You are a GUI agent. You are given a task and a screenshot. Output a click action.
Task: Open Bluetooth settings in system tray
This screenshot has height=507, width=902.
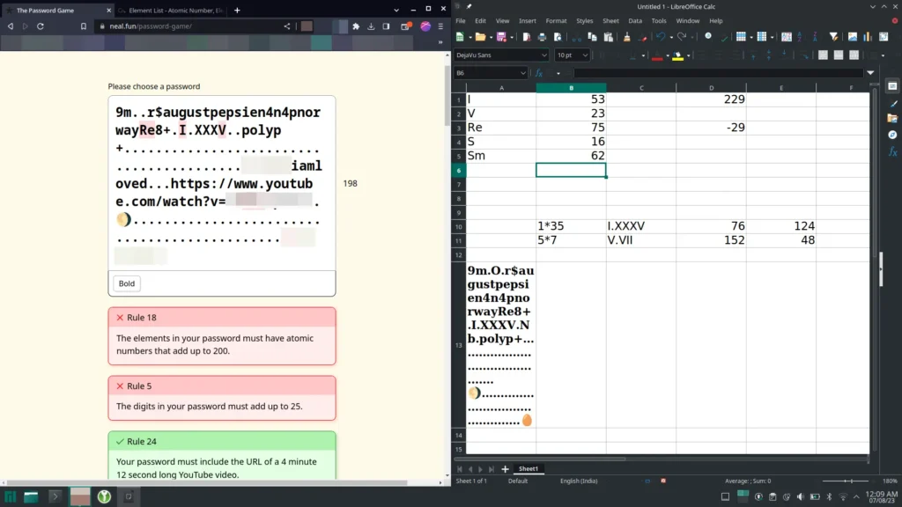(829, 496)
